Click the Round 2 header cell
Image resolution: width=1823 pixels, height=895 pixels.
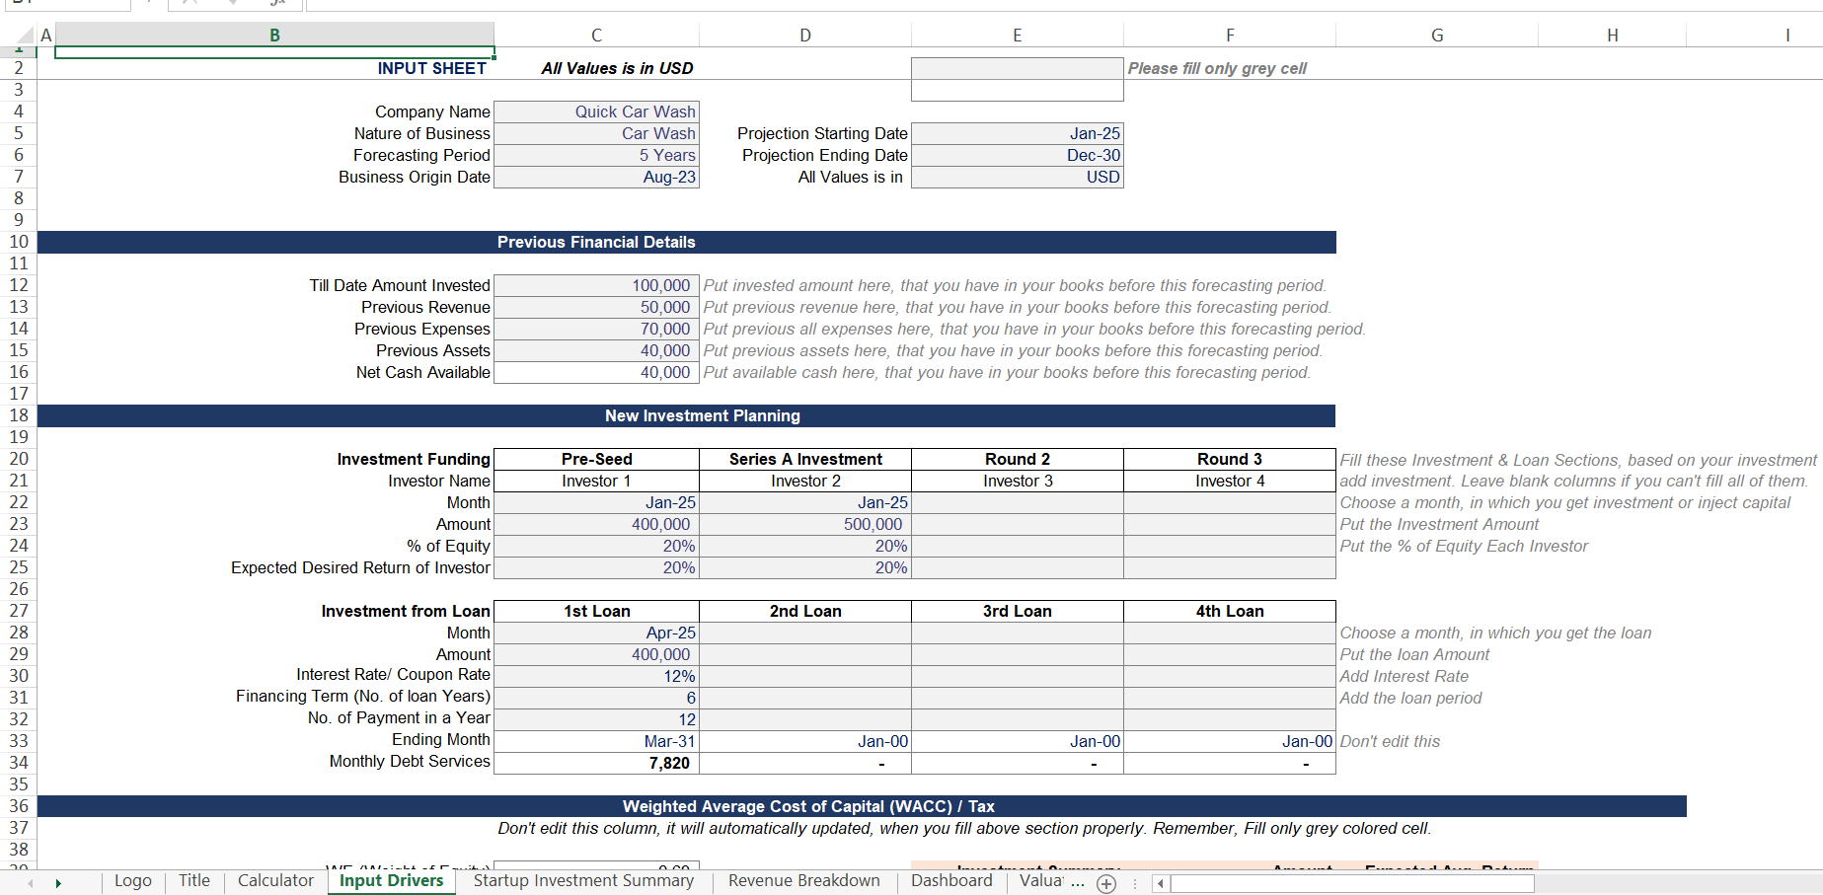click(1018, 459)
